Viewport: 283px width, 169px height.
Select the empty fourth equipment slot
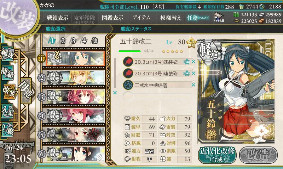pyautogui.click(x=157, y=96)
